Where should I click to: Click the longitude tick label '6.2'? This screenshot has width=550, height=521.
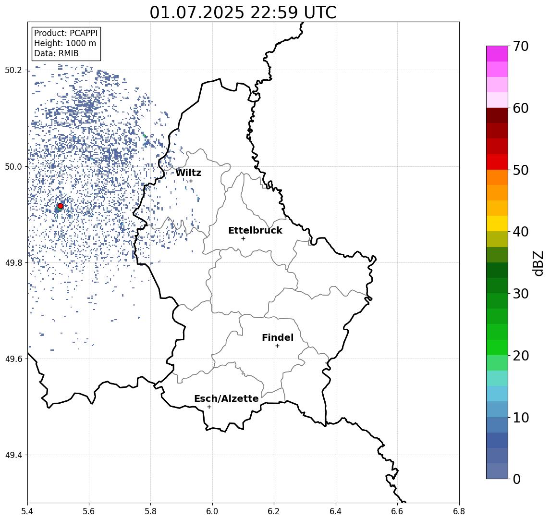(x=274, y=511)
